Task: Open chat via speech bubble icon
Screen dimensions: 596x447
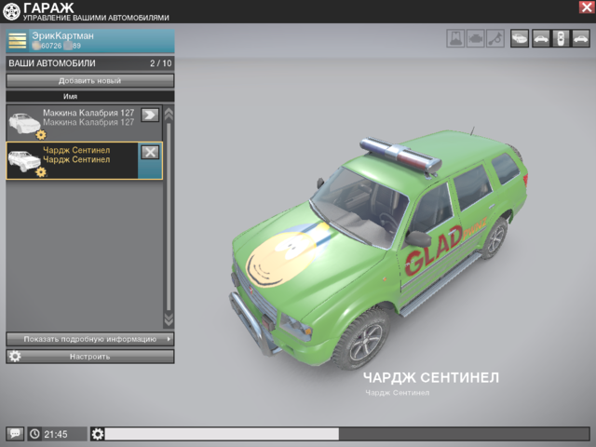Action: [15, 434]
